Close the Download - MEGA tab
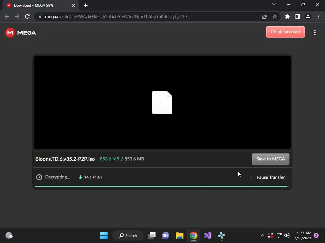 pyautogui.click(x=73, y=5)
